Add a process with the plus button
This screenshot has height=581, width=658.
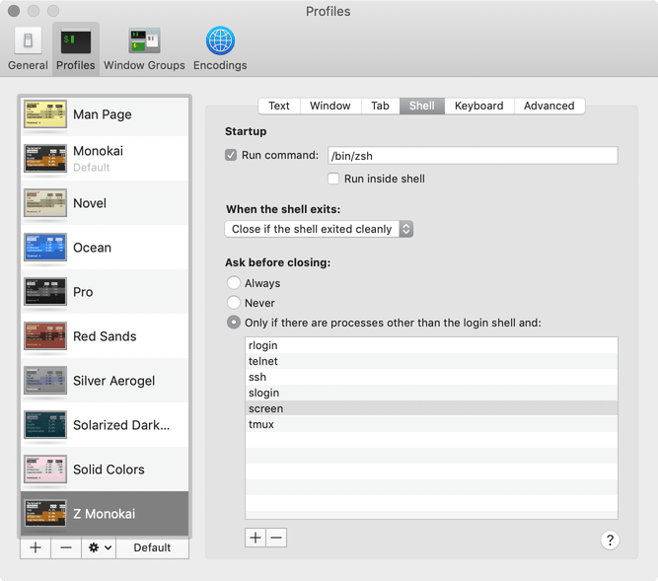point(256,538)
